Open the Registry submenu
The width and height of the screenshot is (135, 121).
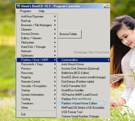(x=36, y=77)
